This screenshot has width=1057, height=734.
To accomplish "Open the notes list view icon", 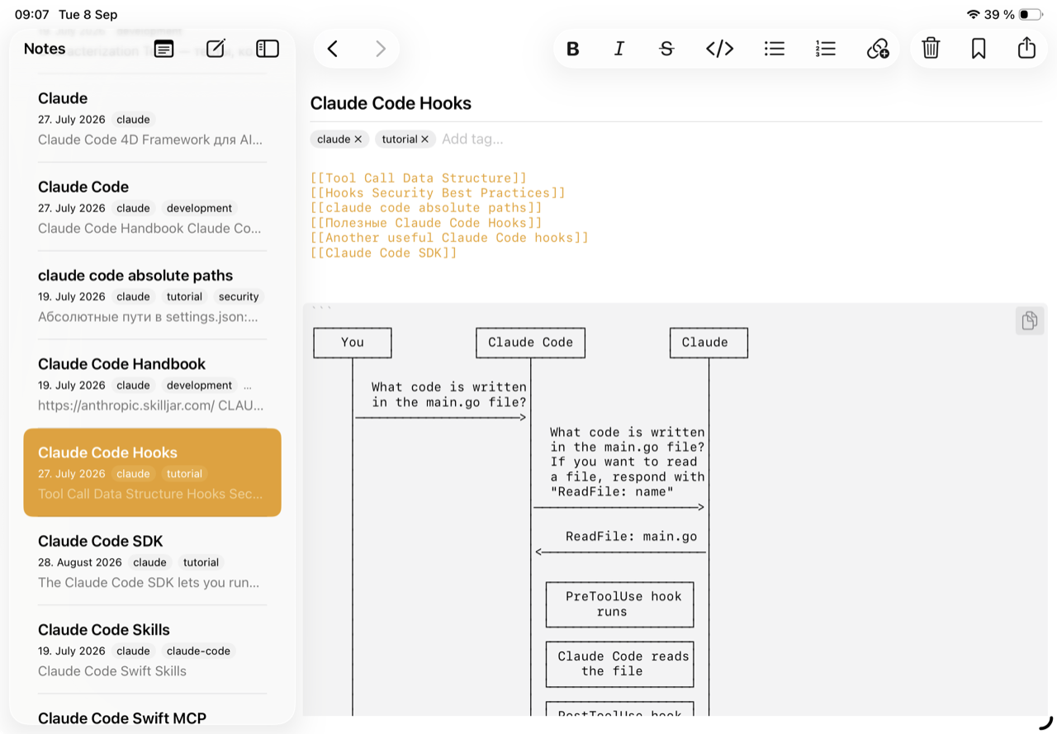I will click(x=164, y=49).
